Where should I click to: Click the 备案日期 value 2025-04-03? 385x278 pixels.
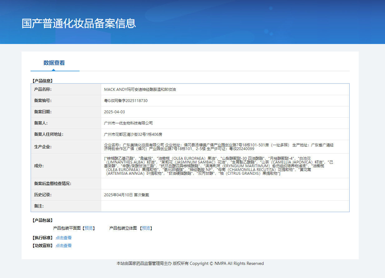coord(114,112)
